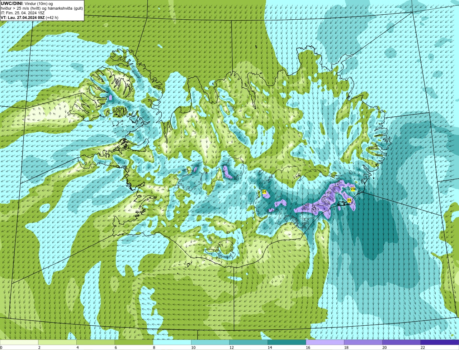
Task: Select the 20–22 m/s violet legend swatch
Action: pyautogui.click(x=402, y=342)
